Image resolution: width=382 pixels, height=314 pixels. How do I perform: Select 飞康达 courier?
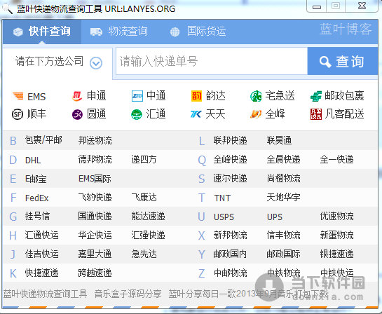point(144,198)
